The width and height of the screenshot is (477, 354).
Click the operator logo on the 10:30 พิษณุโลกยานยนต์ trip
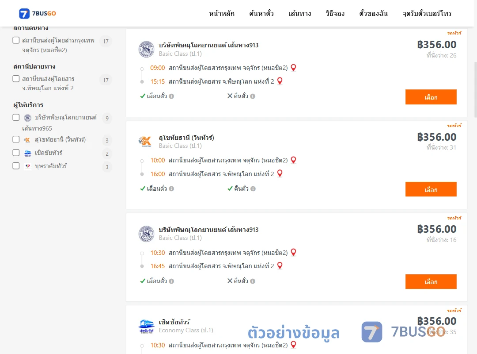[x=146, y=234]
